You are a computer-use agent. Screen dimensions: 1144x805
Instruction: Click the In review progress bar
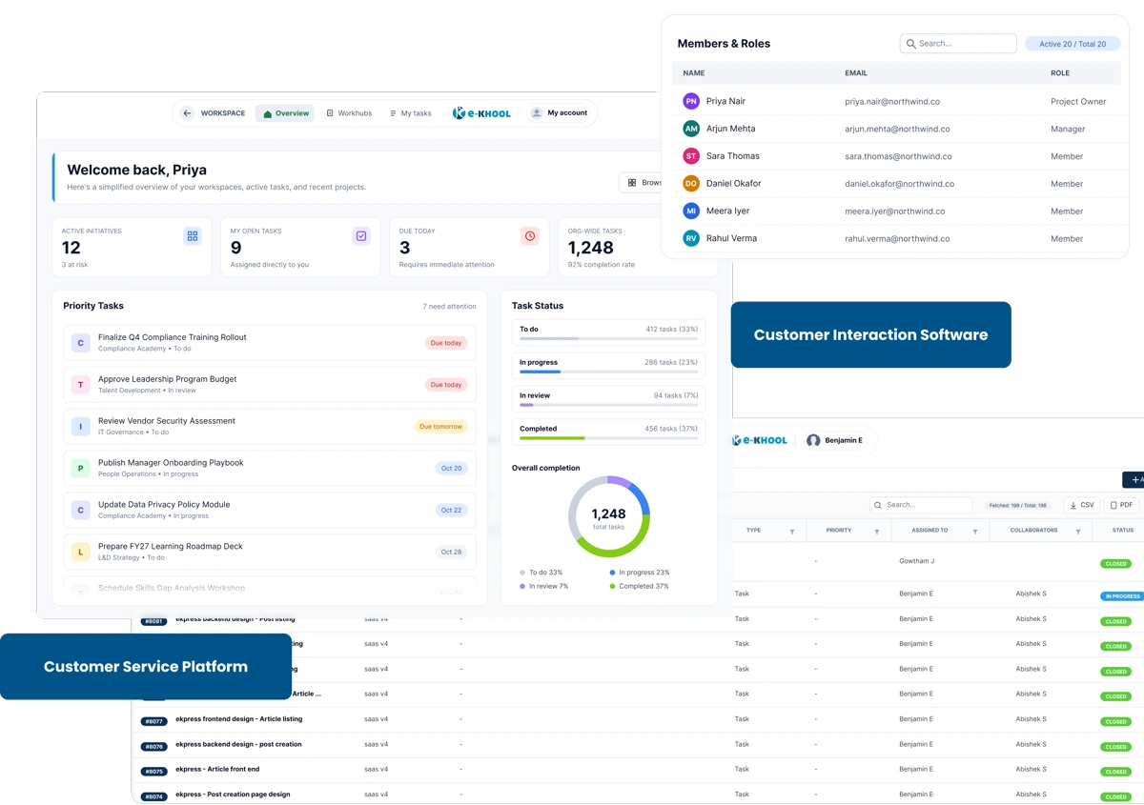(608, 405)
